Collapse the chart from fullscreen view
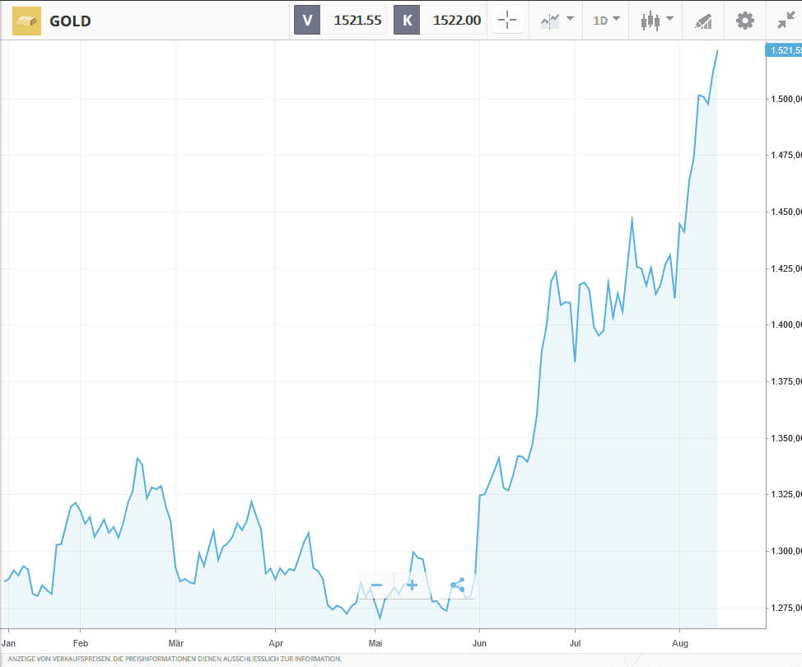Image resolution: width=802 pixels, height=667 pixels. pyautogui.click(x=786, y=20)
